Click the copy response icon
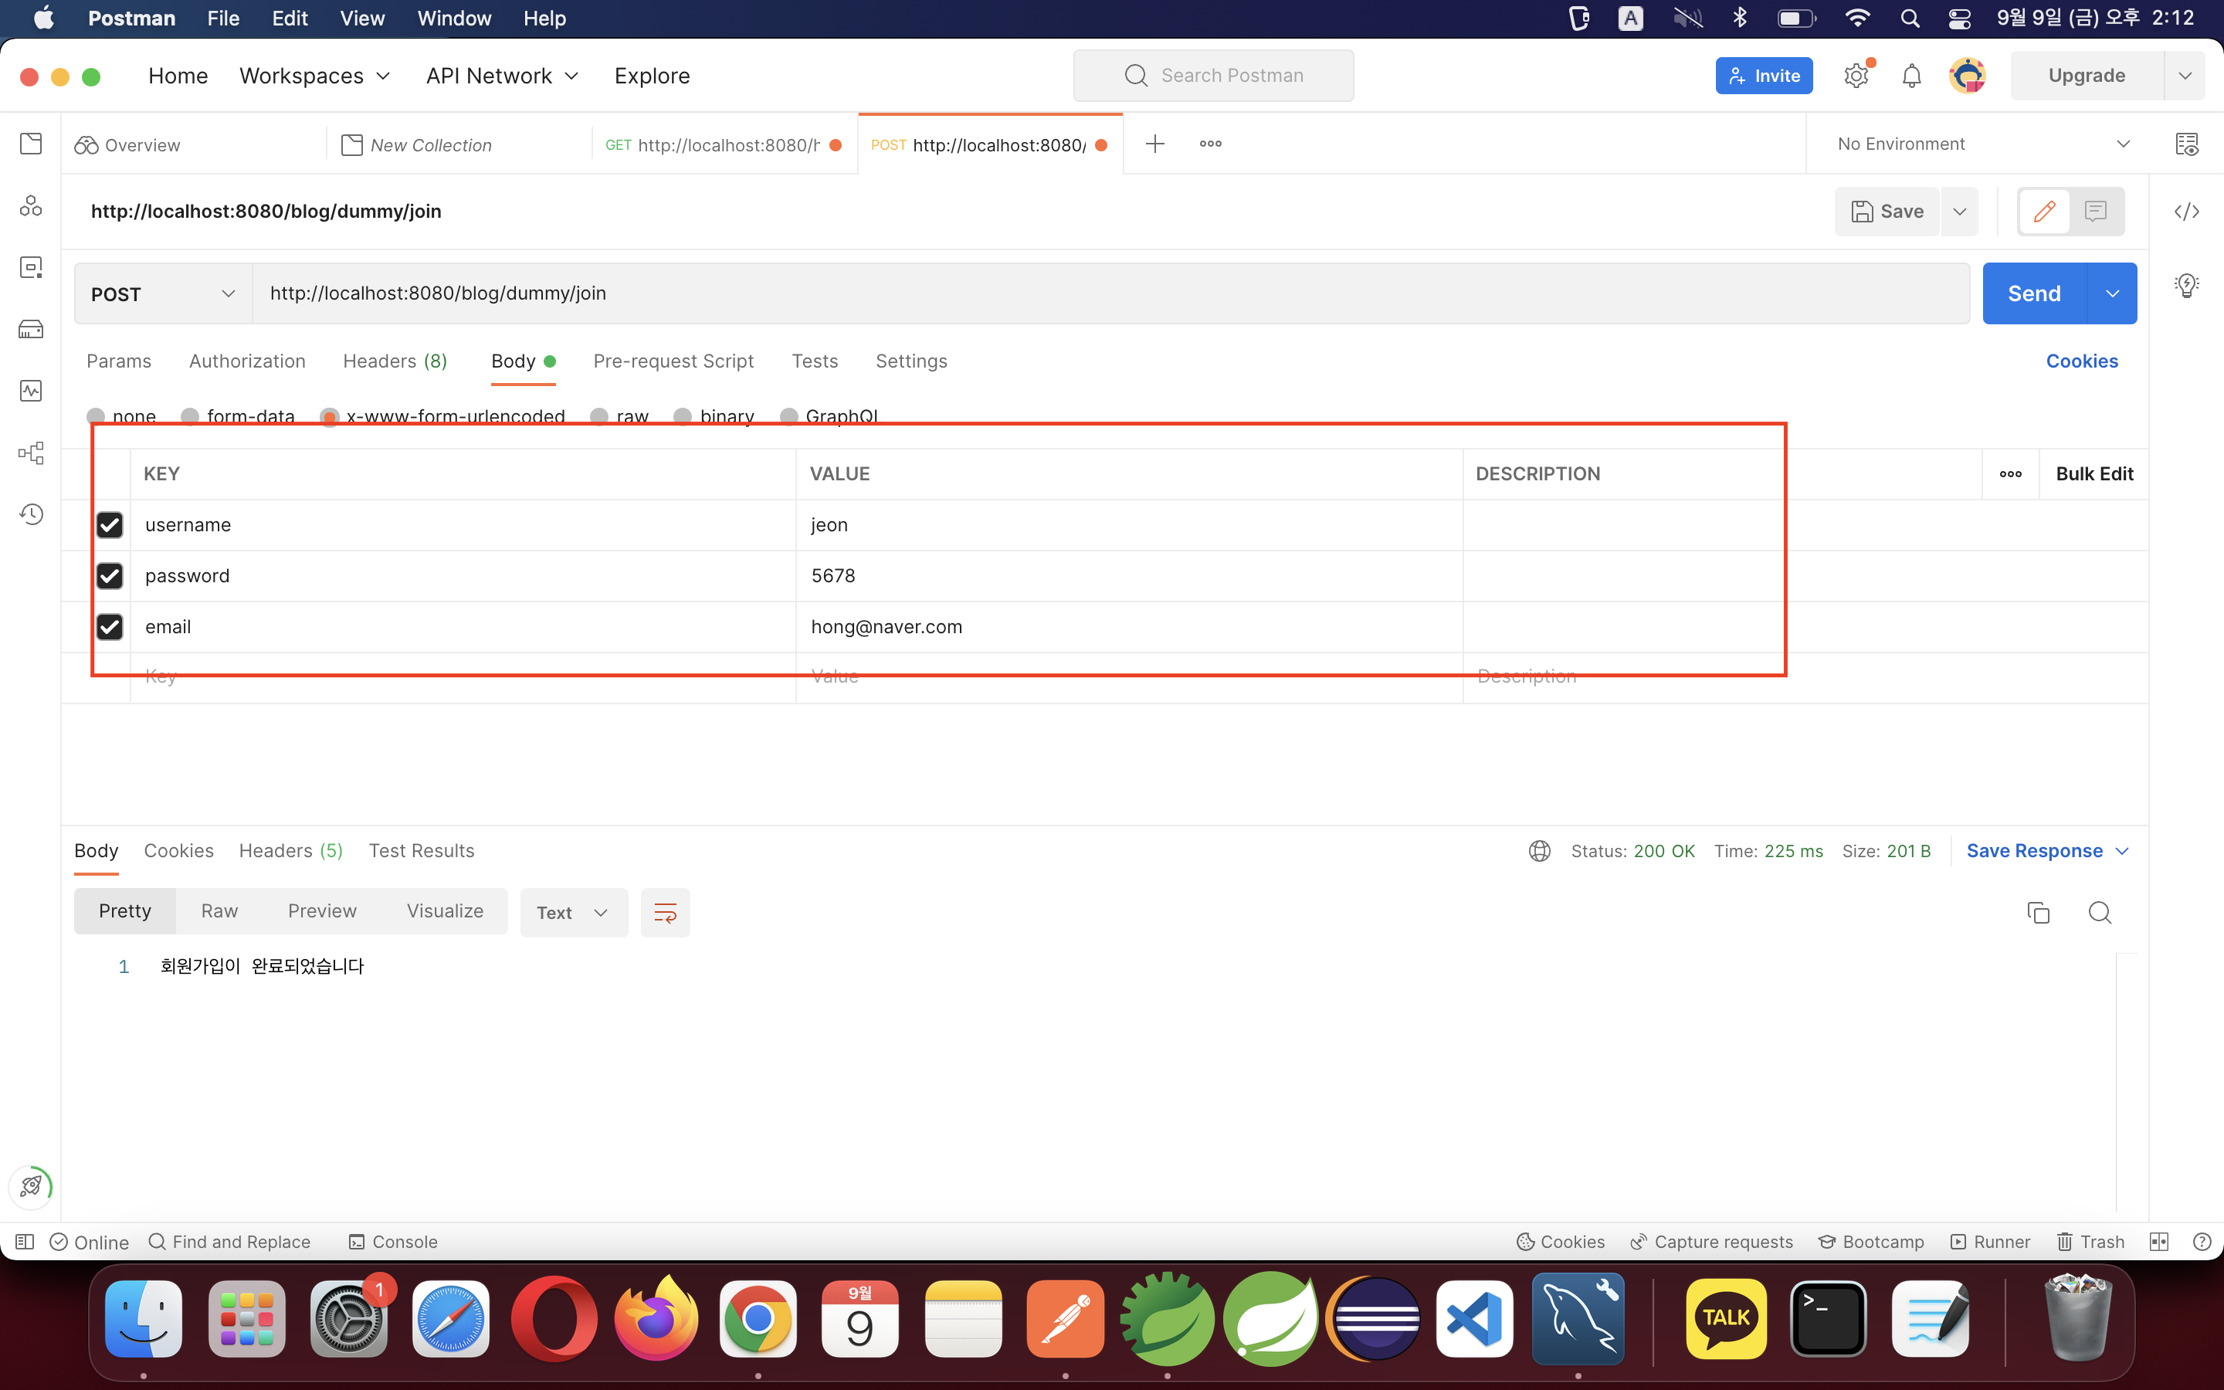The image size is (2224, 1390). click(x=2037, y=912)
